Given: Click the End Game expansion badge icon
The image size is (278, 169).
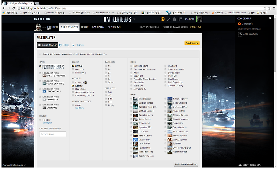Looking at the screenshot, I should (44, 108).
